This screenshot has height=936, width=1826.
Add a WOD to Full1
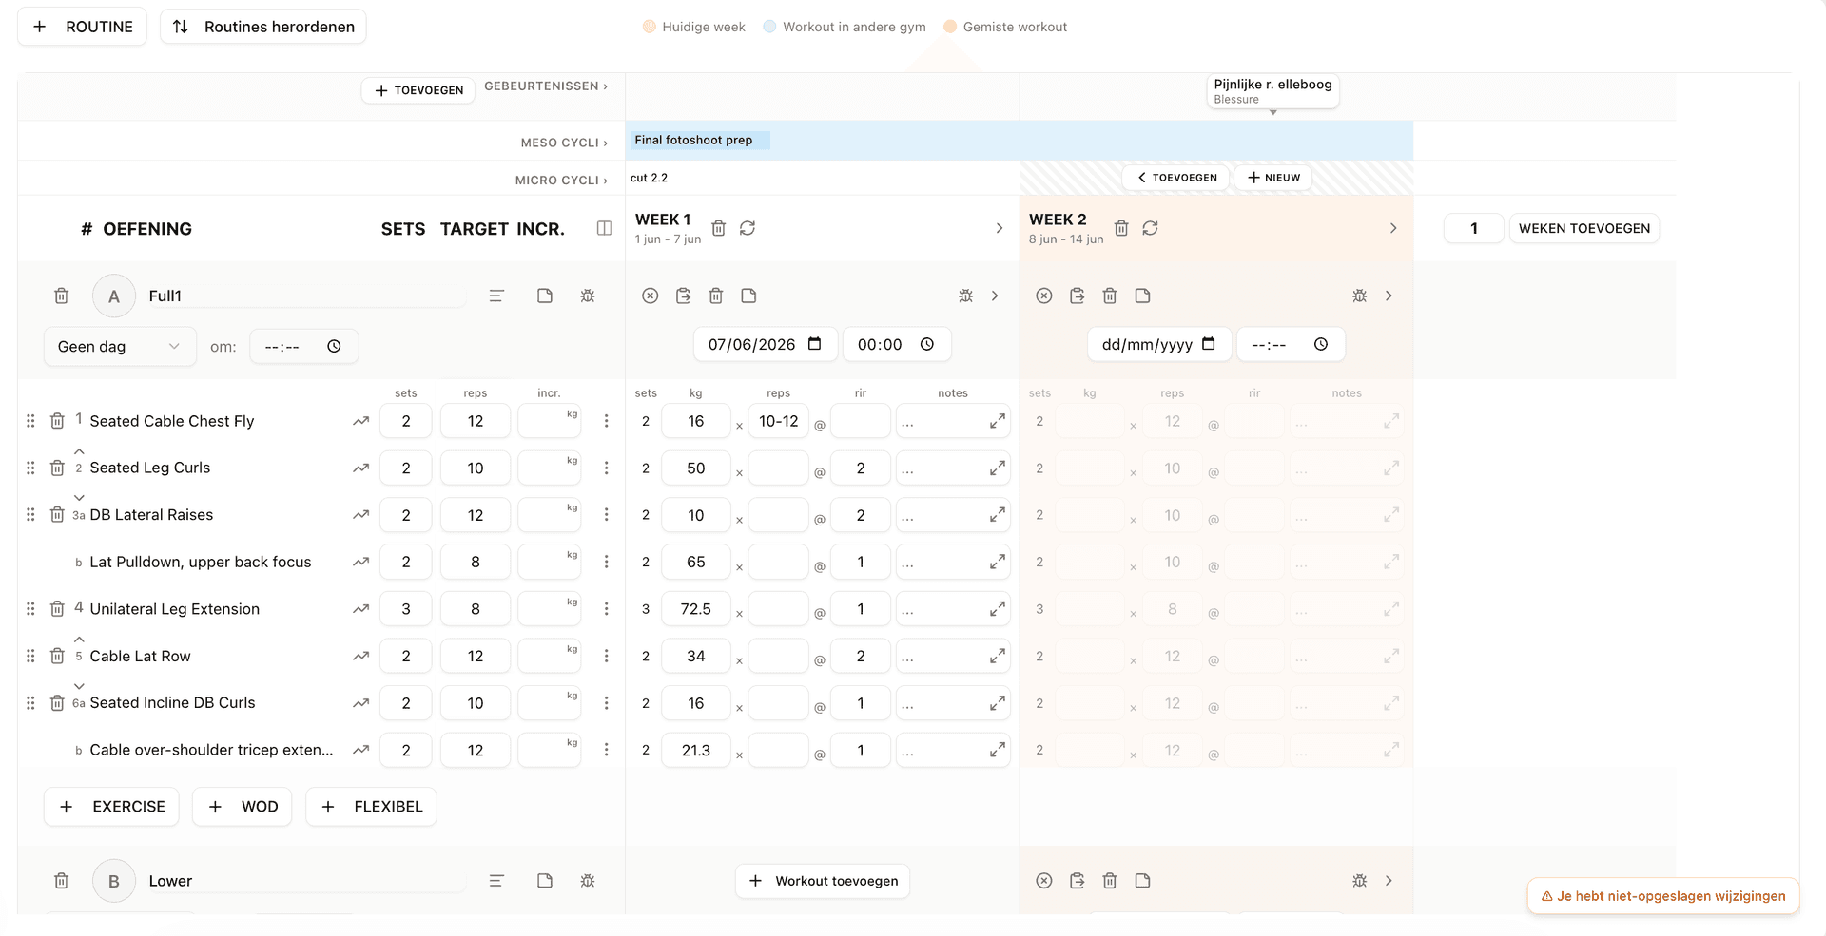point(243,807)
